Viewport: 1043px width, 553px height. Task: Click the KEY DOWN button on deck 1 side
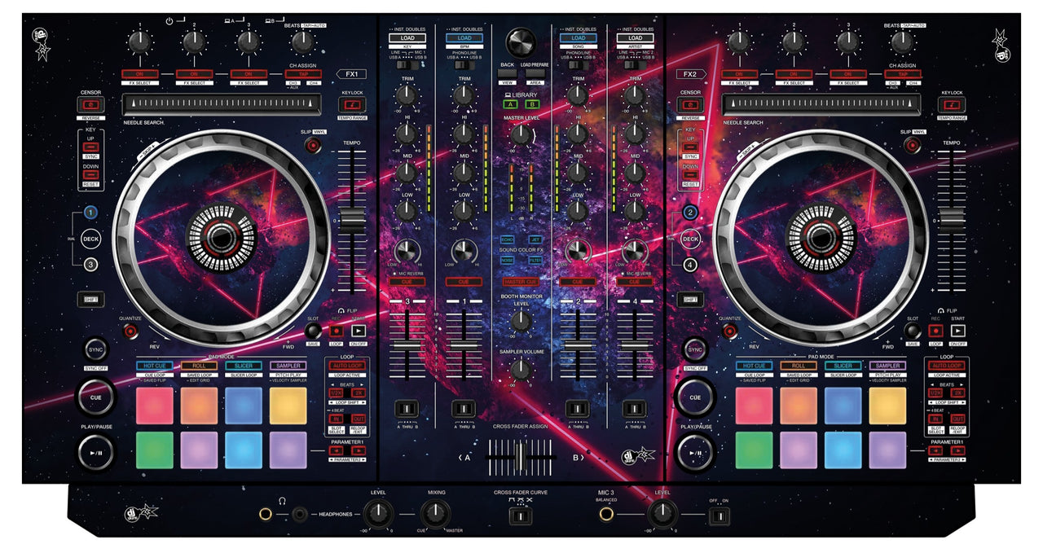(90, 173)
